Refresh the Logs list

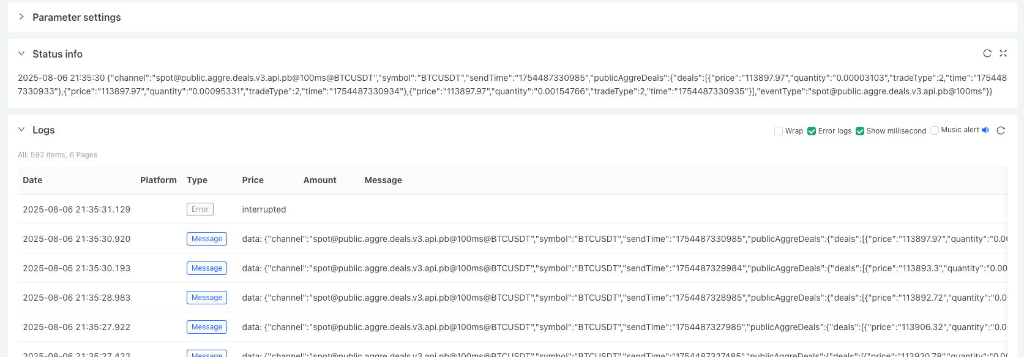tap(1001, 130)
